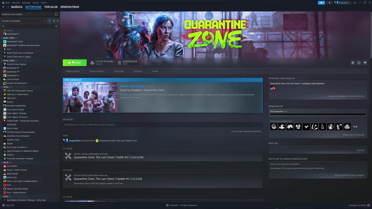Open the Mağaza Sayfası tab
This screenshot has height=209, width=372.
pyautogui.click(x=73, y=71)
